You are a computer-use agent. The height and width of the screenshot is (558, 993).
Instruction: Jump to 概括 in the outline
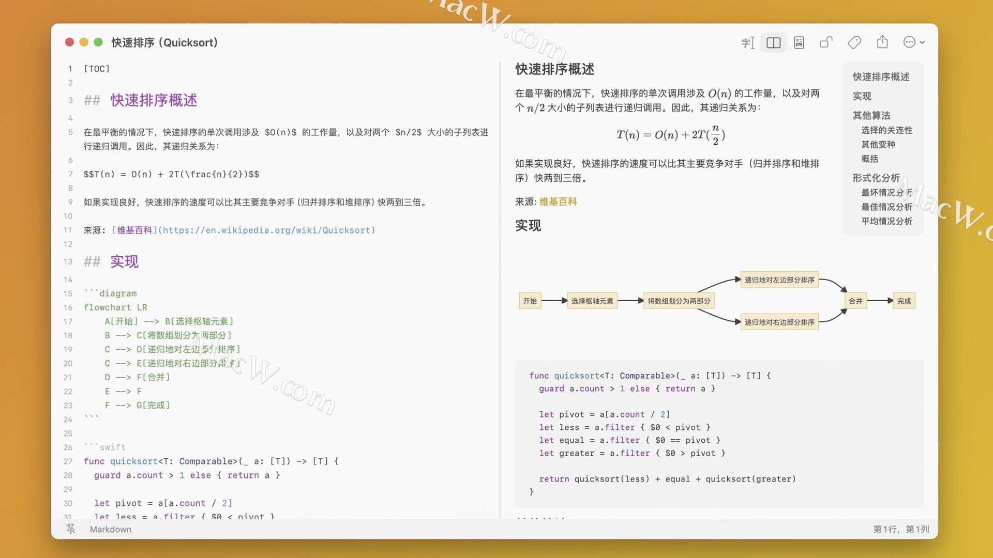(869, 159)
